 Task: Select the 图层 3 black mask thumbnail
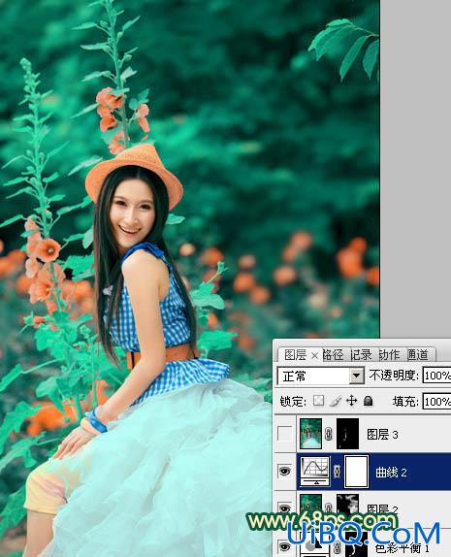click(x=347, y=434)
